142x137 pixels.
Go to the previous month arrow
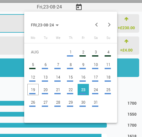click(x=96, y=25)
